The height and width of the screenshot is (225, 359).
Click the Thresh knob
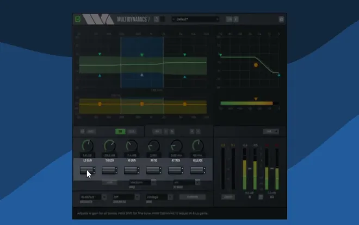coord(110,146)
